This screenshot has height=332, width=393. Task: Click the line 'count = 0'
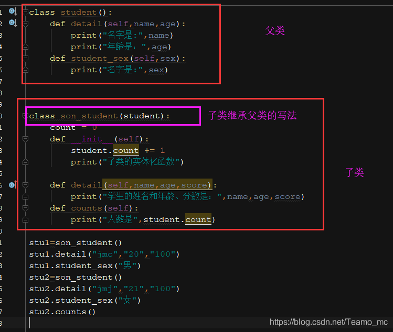coord(73,128)
